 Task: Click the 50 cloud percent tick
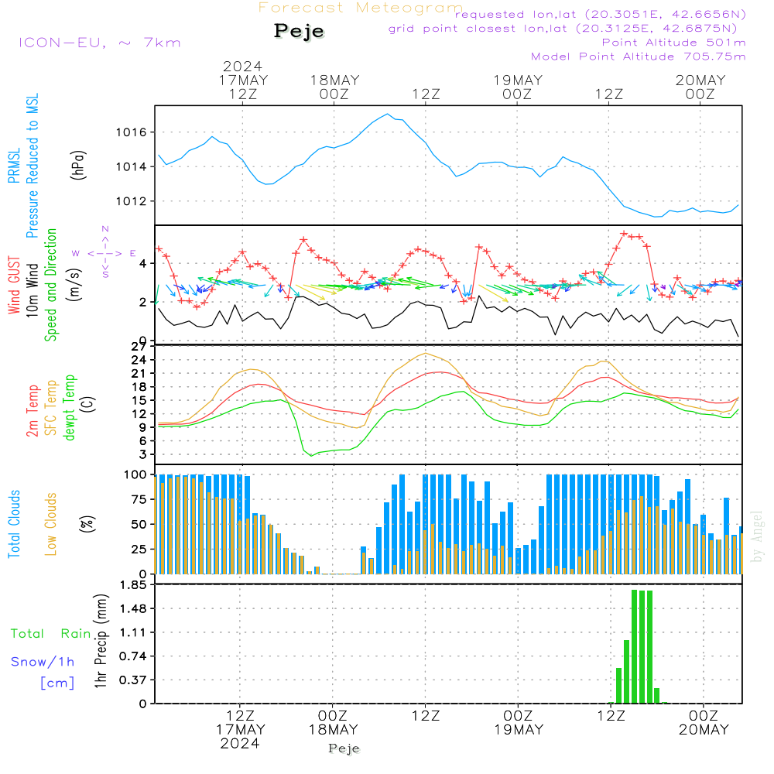[139, 525]
